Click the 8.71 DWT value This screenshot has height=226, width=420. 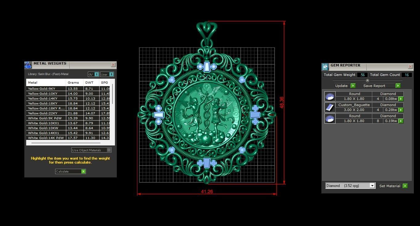89,89
